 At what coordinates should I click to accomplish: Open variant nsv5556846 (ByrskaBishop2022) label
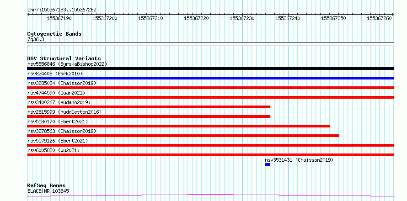tap(67, 64)
